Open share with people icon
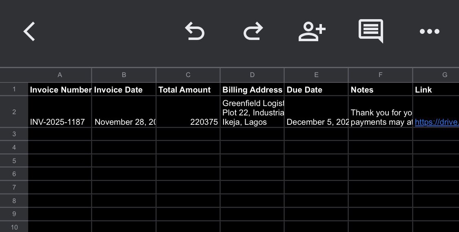This screenshot has height=232, width=459. [x=312, y=31]
